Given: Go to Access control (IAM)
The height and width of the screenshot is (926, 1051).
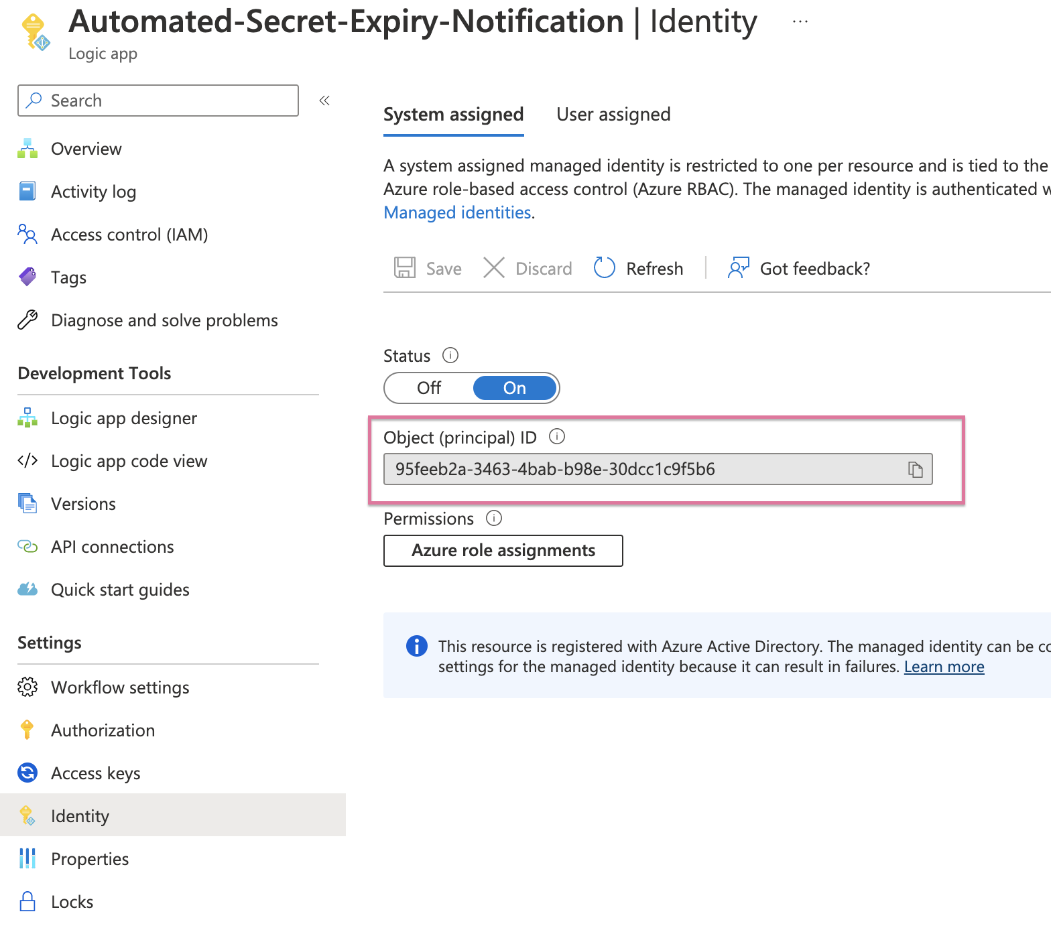Looking at the screenshot, I should (x=129, y=235).
